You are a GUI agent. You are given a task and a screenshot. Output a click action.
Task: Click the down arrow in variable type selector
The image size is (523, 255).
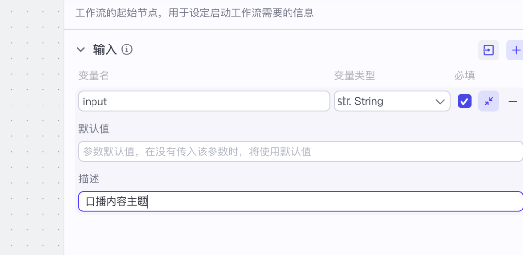coord(440,101)
